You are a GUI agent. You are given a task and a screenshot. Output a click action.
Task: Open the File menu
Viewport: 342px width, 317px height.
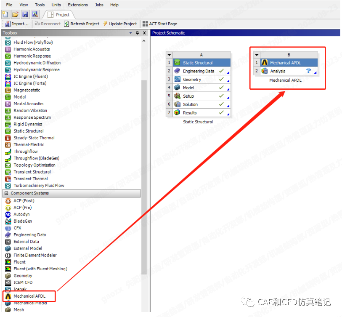(9, 5)
